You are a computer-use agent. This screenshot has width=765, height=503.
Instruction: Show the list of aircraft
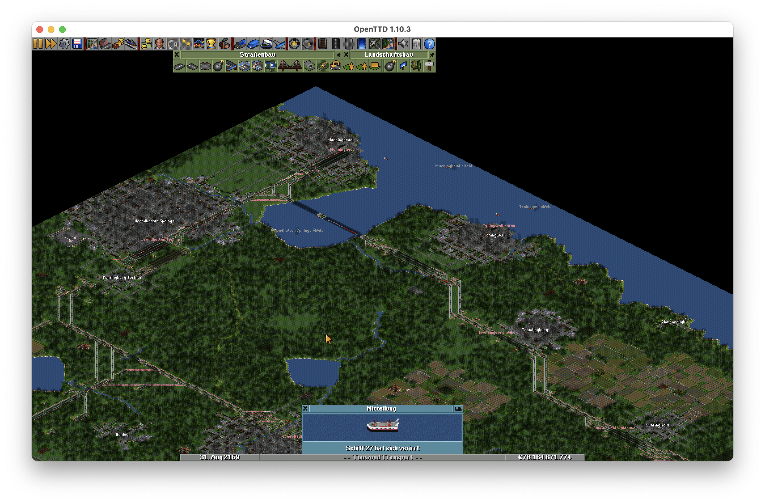pos(279,44)
